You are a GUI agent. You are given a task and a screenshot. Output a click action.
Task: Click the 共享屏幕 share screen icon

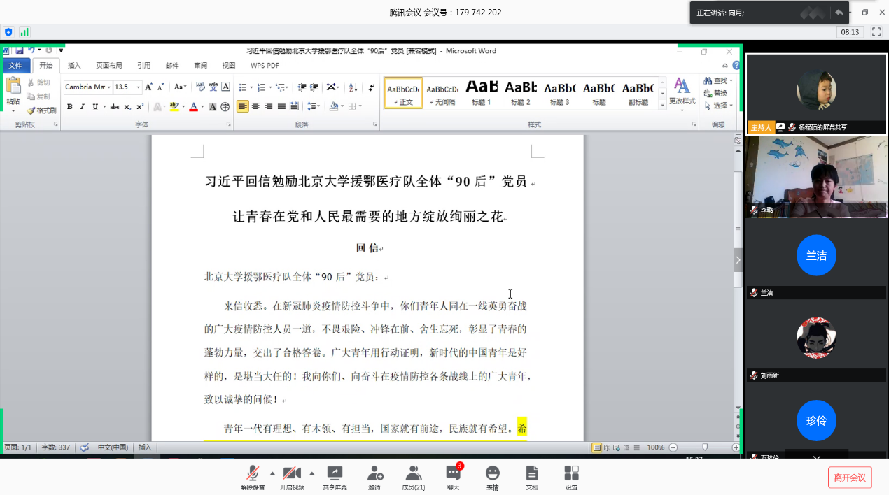pos(335,477)
